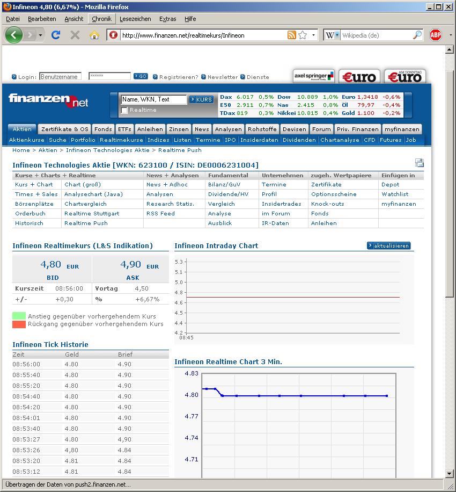Image resolution: width=456 pixels, height=492 pixels.
Task: Open the Bearbeiten menu
Action: tap(42, 19)
